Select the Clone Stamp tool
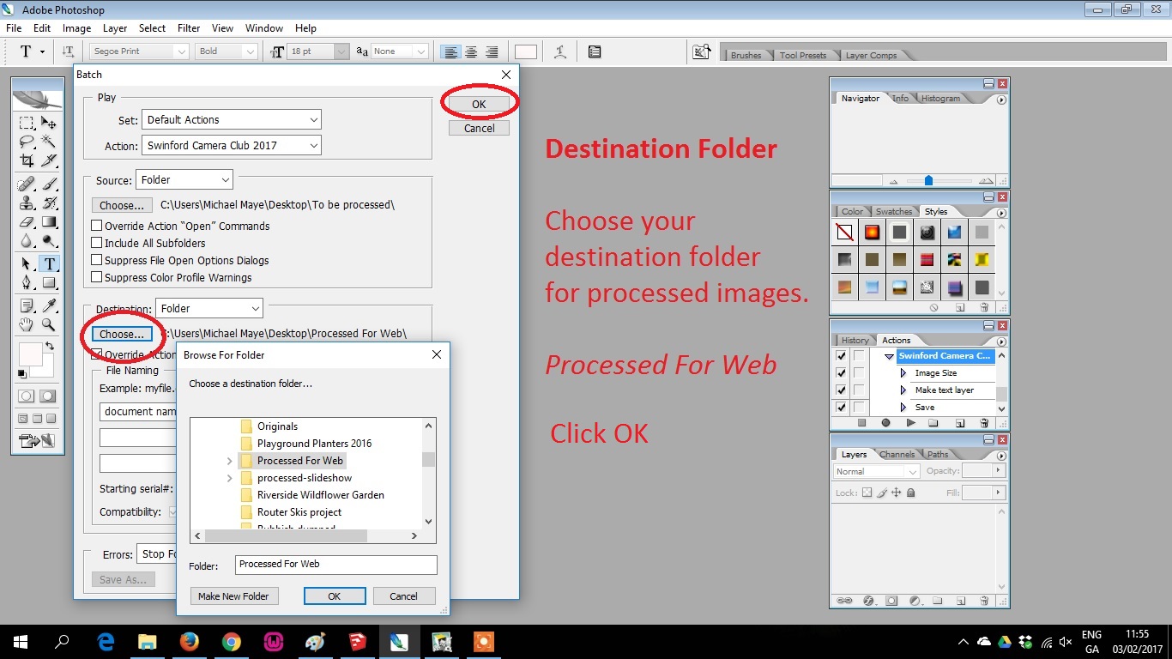 pos(27,203)
